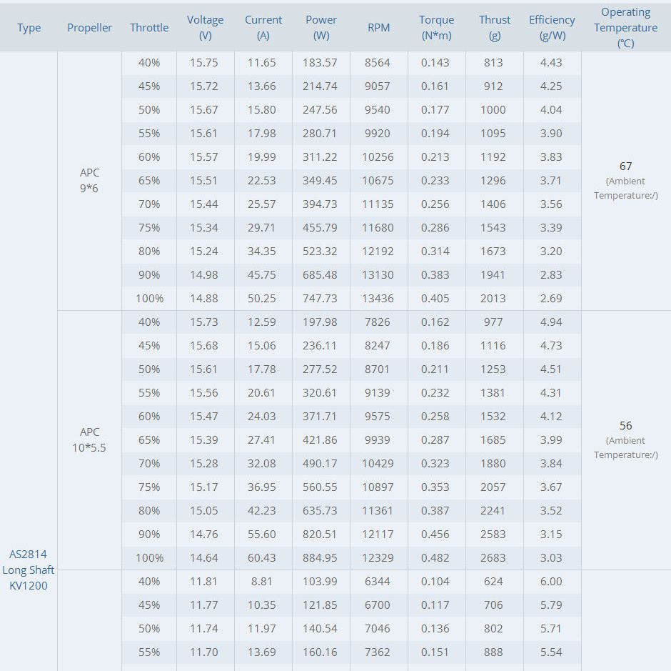
Task: Click the 6.00 efficiency value
Action: [x=551, y=582]
